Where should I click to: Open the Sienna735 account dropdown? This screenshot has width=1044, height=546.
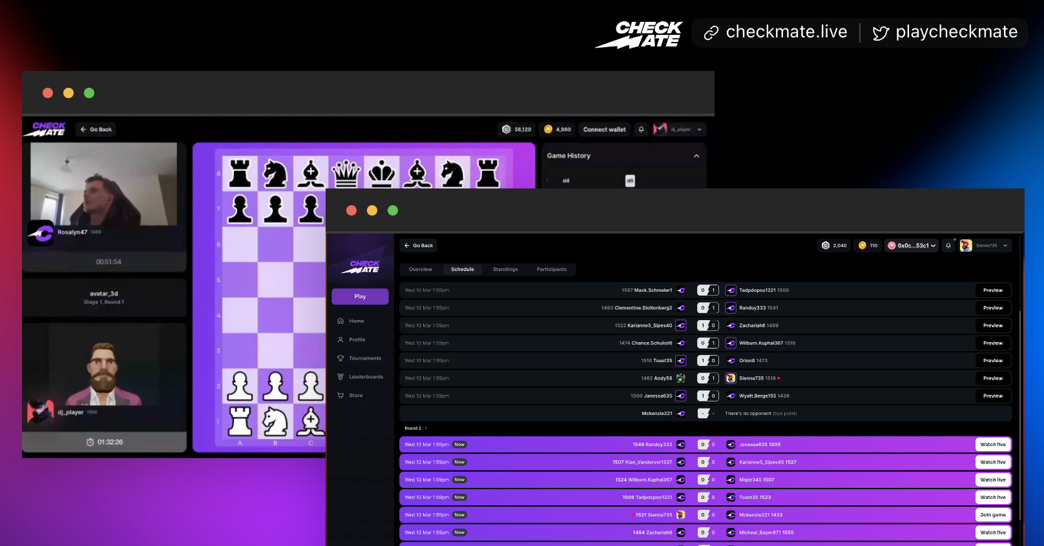click(985, 246)
